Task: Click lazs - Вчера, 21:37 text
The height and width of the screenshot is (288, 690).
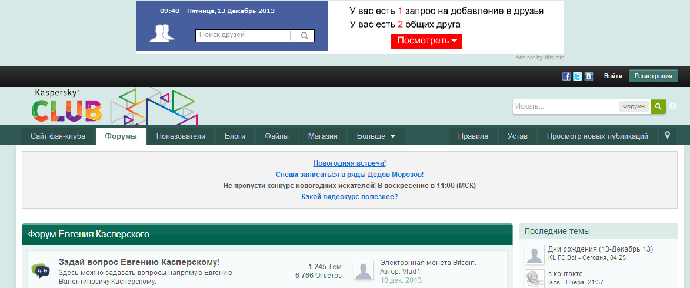Action: click(575, 282)
